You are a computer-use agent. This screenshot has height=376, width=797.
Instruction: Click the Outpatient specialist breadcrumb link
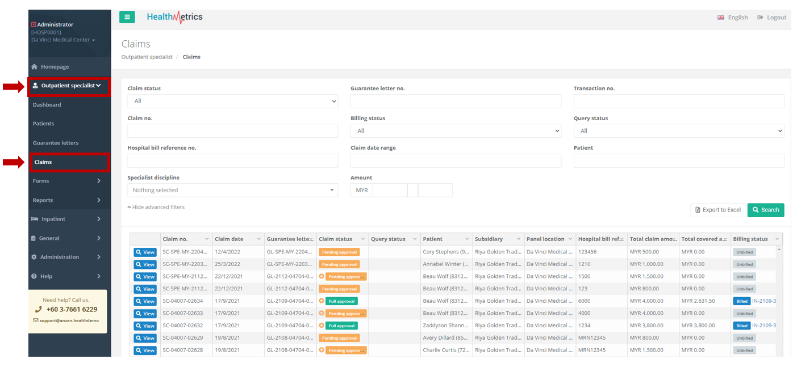pyautogui.click(x=147, y=57)
